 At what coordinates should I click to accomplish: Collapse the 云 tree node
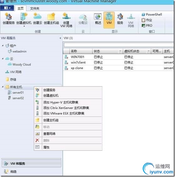pos(3,59)
